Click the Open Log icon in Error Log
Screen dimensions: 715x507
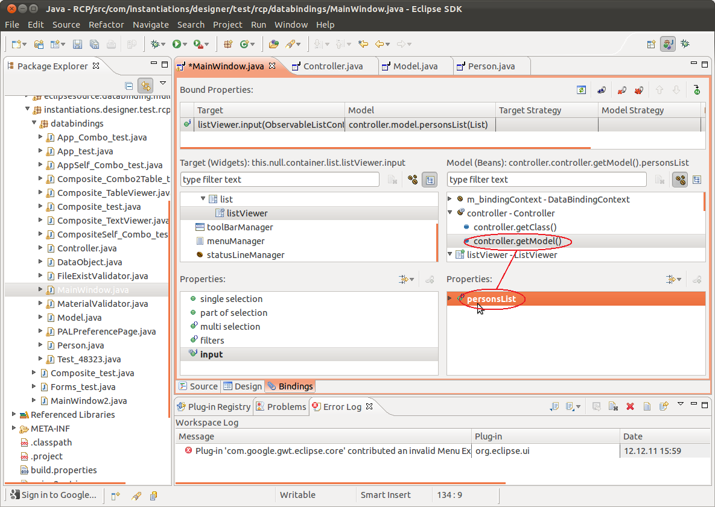647,406
